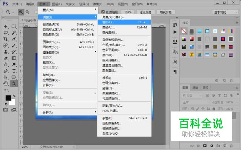
Task: Select the Hand tool
Action: point(6,84)
